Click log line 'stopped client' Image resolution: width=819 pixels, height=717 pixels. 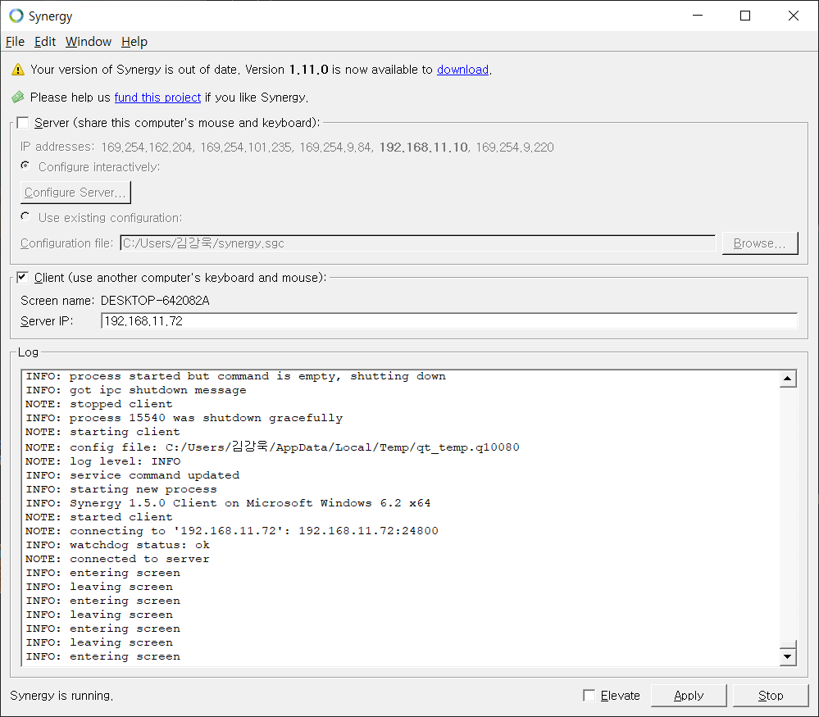click(x=98, y=404)
